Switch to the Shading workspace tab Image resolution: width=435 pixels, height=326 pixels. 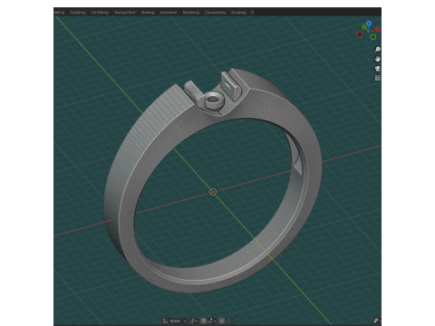coord(148,13)
